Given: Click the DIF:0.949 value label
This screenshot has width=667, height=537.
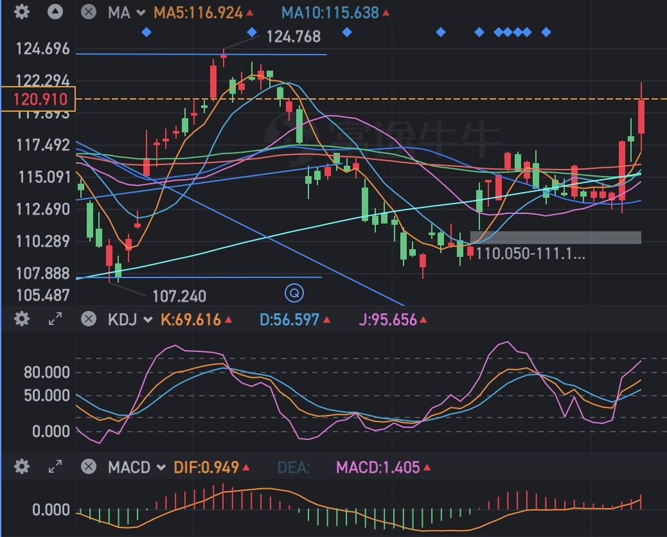Looking at the screenshot, I should 207,468.
